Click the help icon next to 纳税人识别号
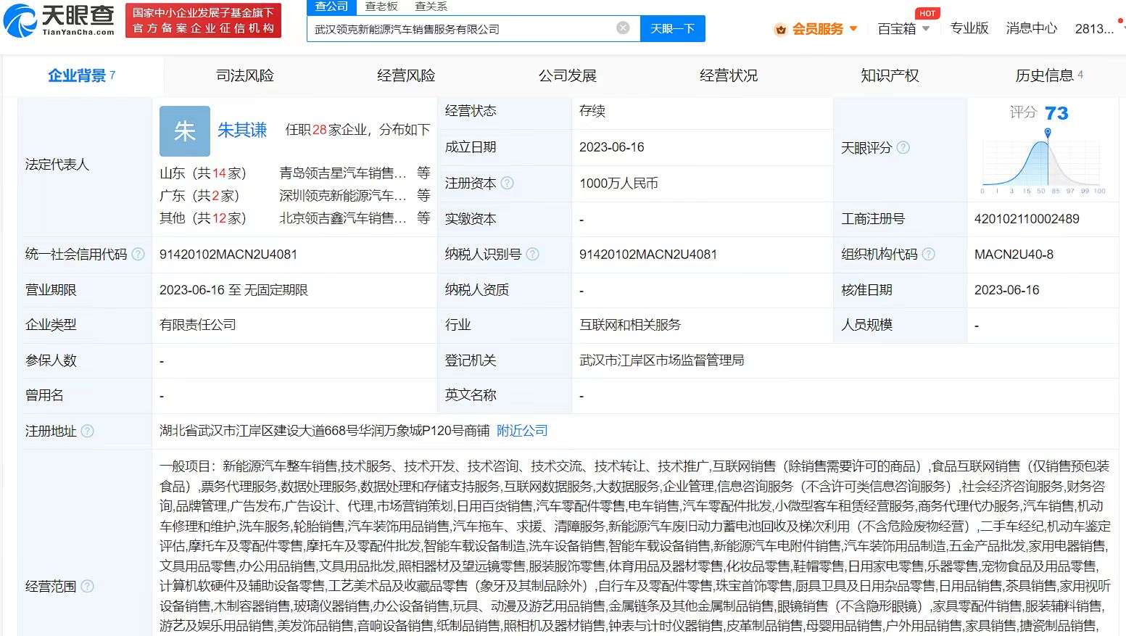Image resolution: width=1126 pixels, height=636 pixels. click(534, 255)
